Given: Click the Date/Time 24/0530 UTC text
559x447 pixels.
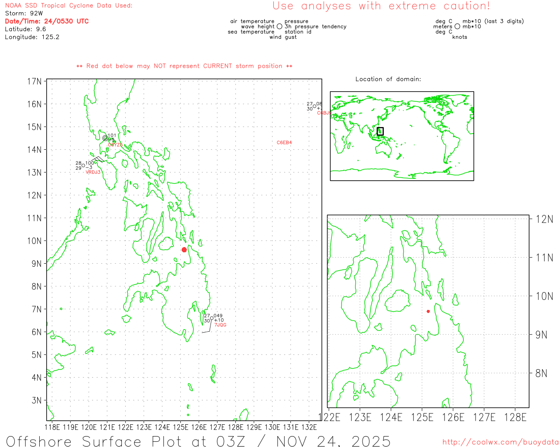Looking at the screenshot, I should [47, 21].
